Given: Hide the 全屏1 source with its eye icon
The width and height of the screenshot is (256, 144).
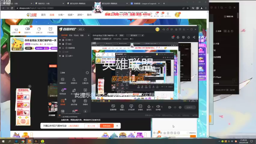Looking at the screenshot, I should click(x=60, y=56).
